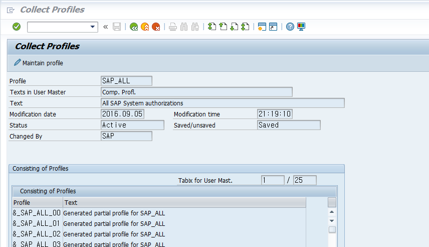This screenshot has width=429, height=247.
Task: Click the Tabix total field 25
Action: tap(305, 180)
